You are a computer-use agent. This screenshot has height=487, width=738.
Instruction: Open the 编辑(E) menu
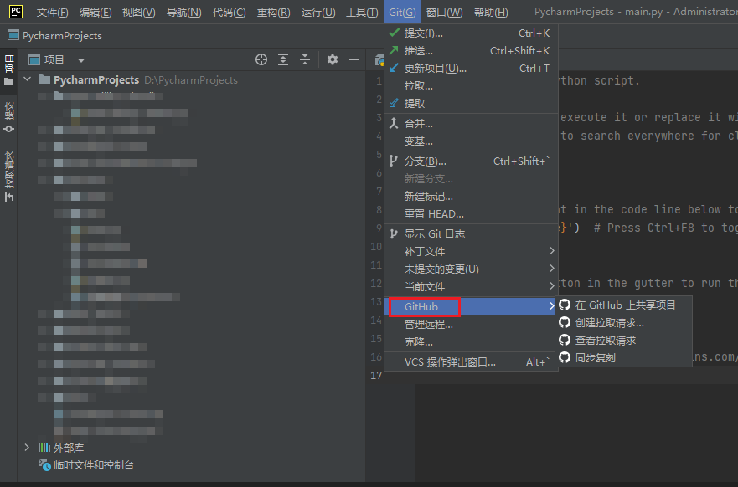95,13
